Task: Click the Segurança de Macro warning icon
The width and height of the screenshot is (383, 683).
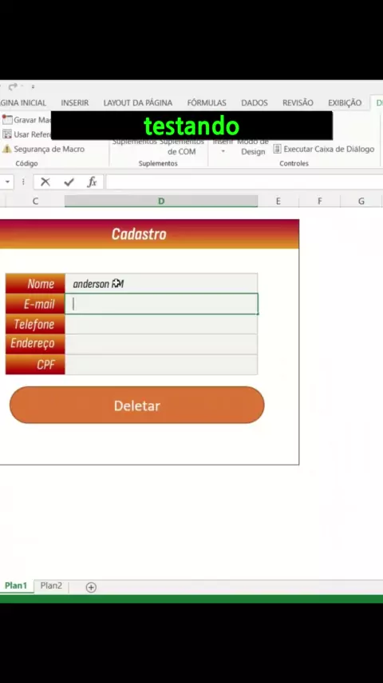Action: [x=6, y=149]
